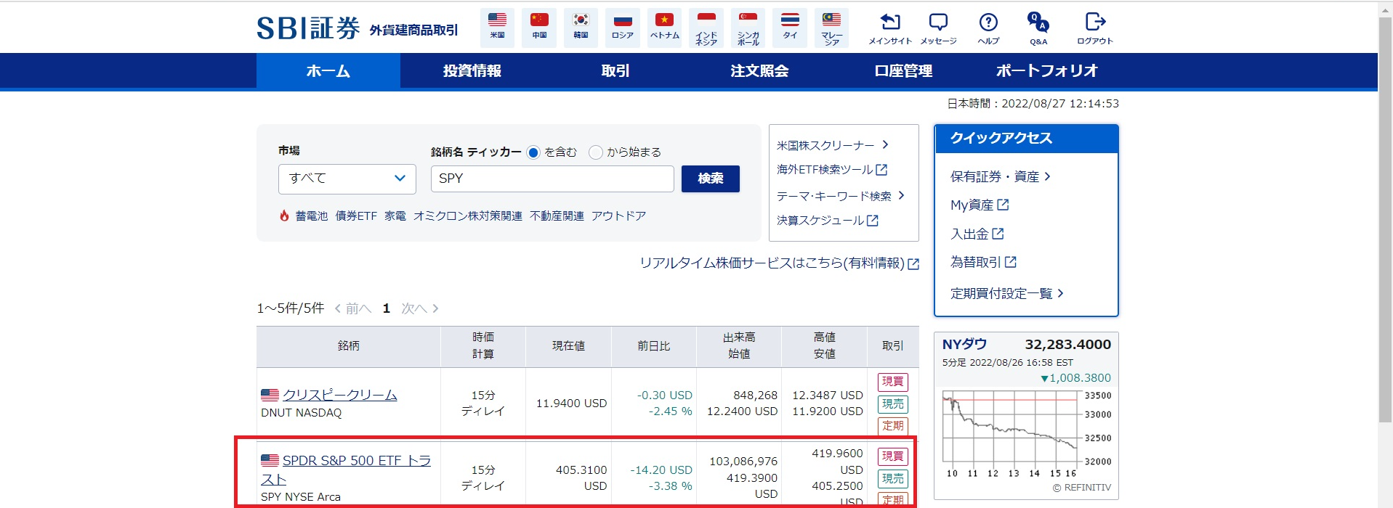This screenshot has width=1393, height=508.
Task: Click the SBI証券 logo
Action: (x=308, y=28)
